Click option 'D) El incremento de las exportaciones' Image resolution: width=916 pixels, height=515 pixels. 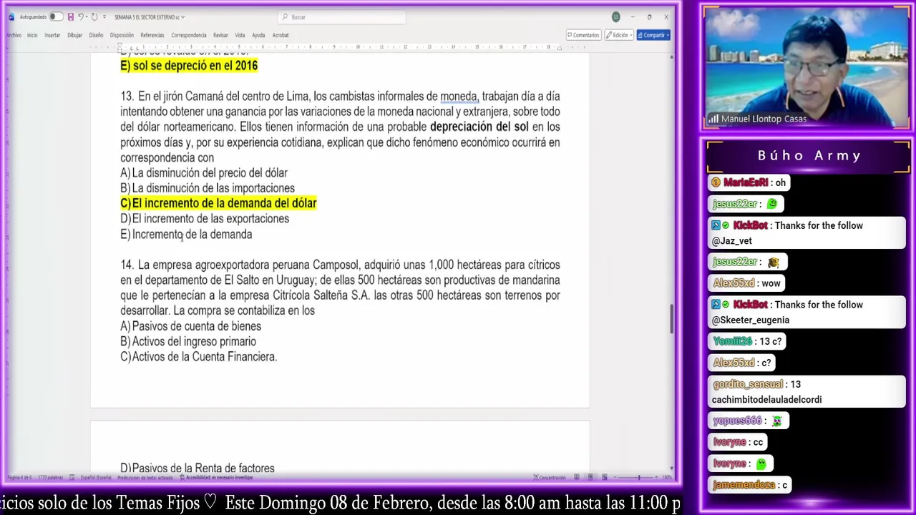coord(205,219)
